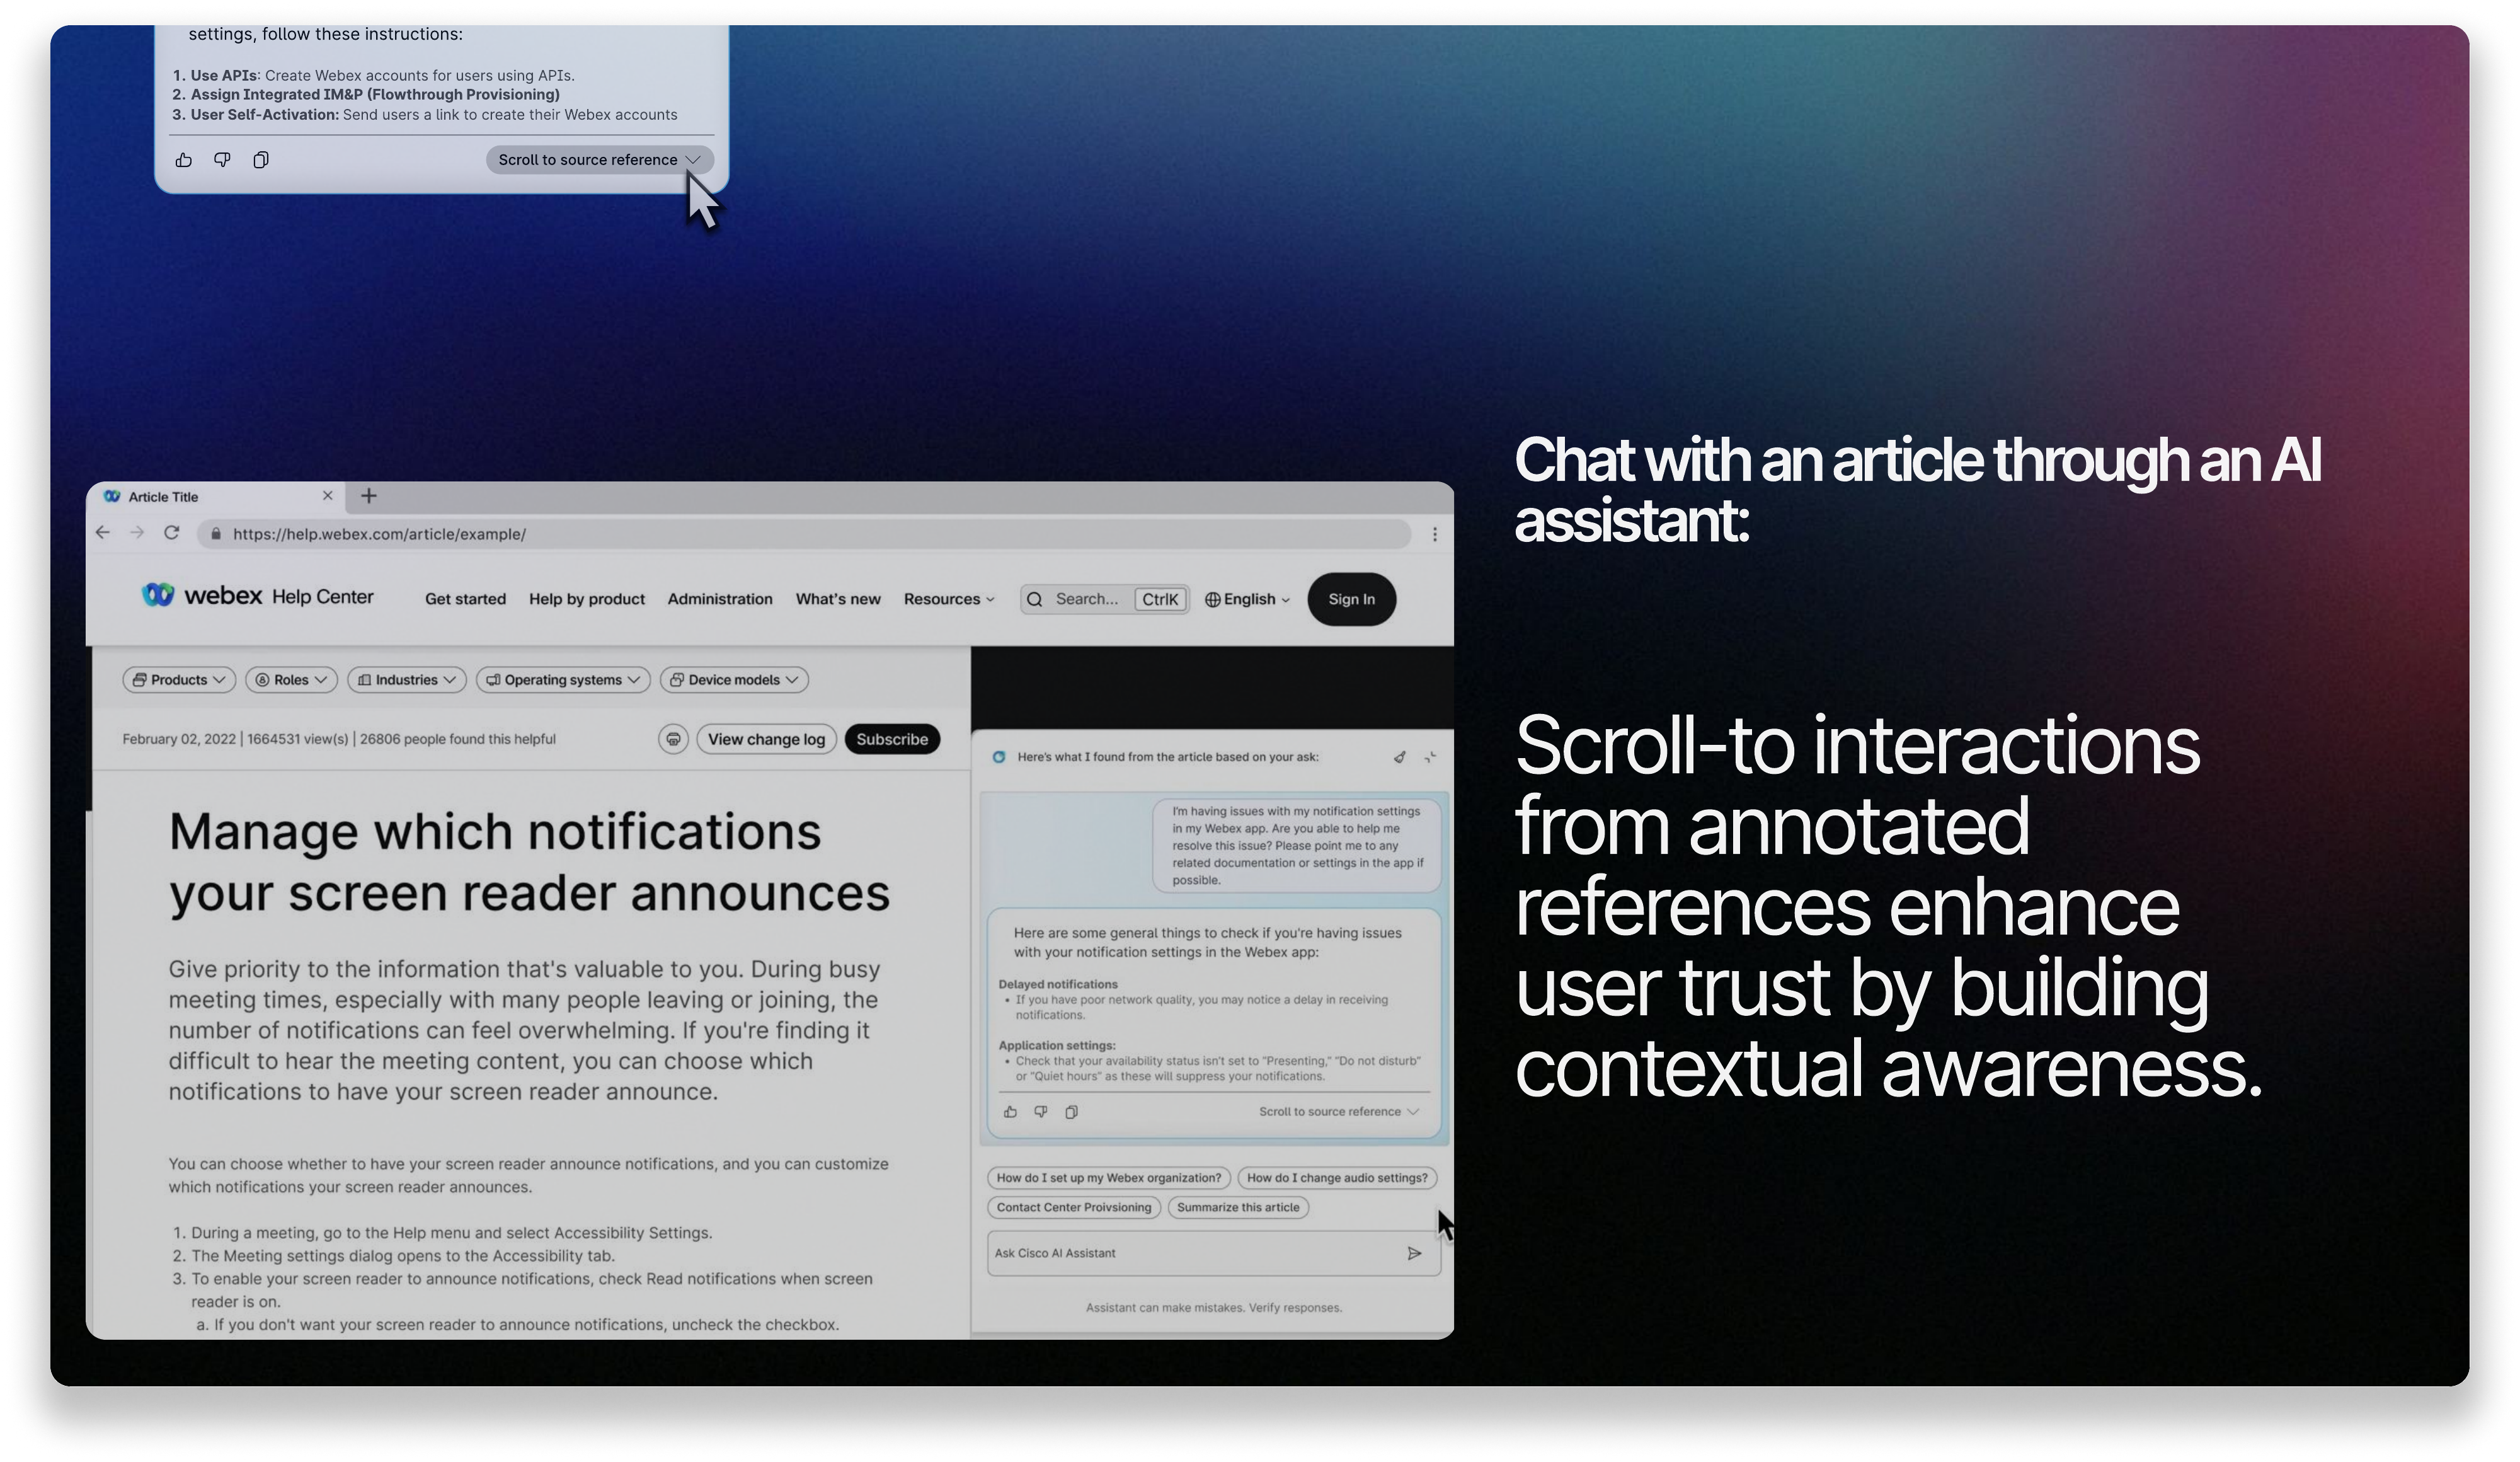Mark the assistant response with thumbs down
The height and width of the screenshot is (1462, 2520).
(x=1040, y=1112)
